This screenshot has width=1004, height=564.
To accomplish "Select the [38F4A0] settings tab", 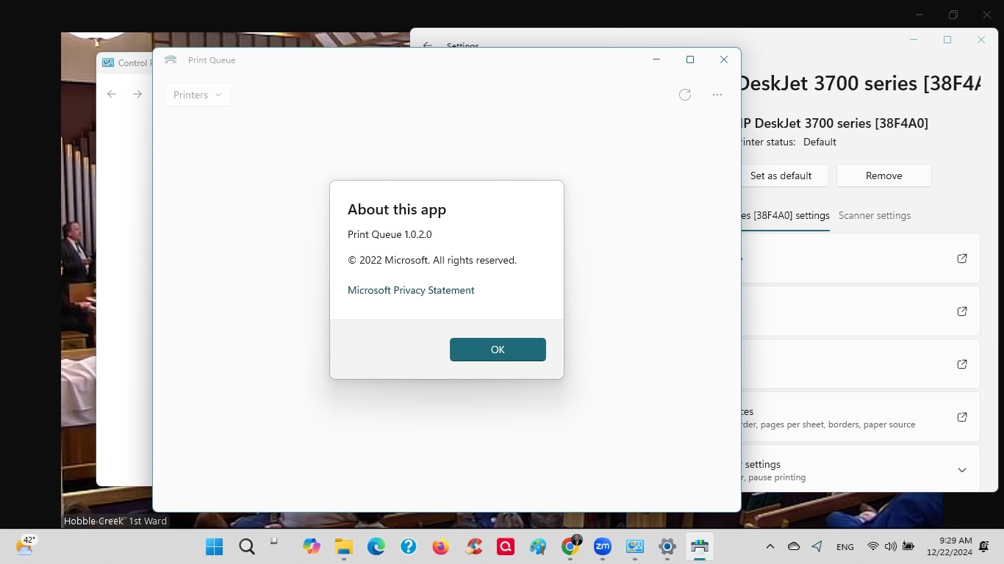I will tap(785, 215).
